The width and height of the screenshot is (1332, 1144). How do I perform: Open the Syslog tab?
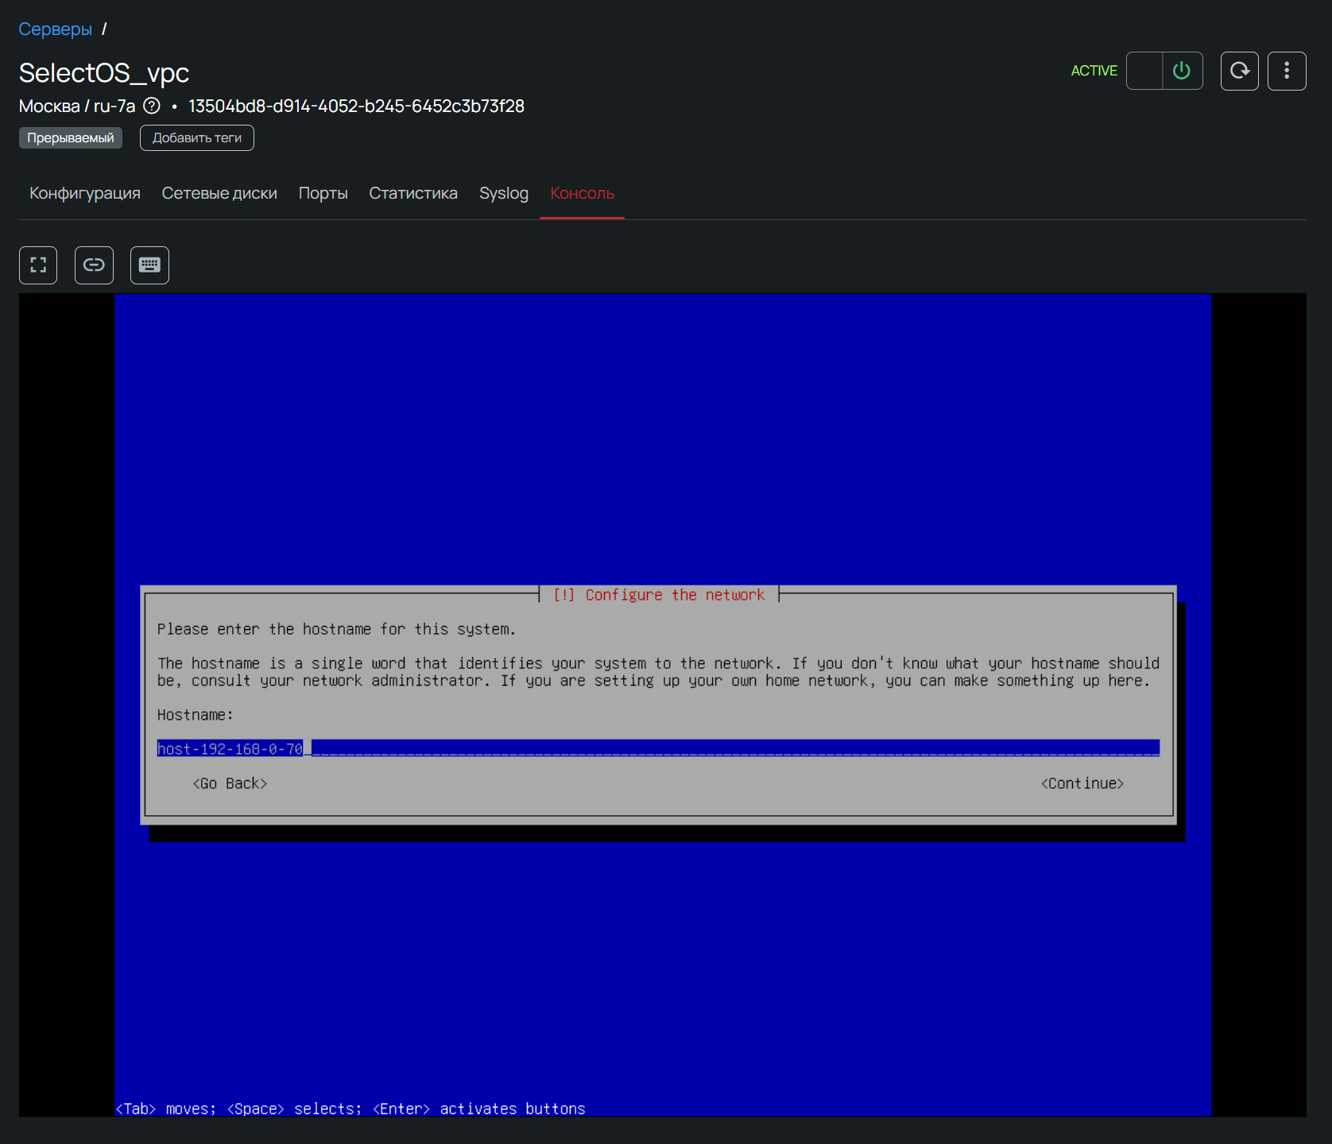503,193
